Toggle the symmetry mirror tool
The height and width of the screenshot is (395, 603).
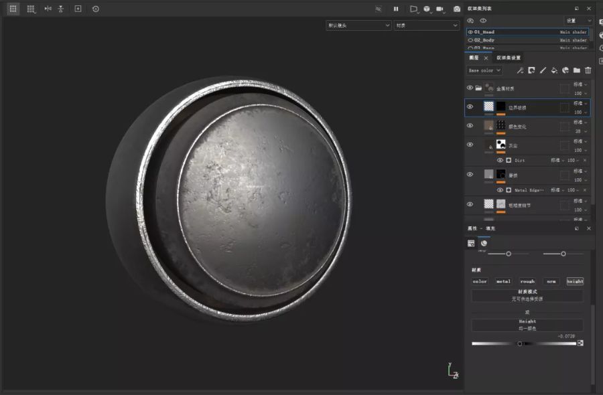pos(48,9)
